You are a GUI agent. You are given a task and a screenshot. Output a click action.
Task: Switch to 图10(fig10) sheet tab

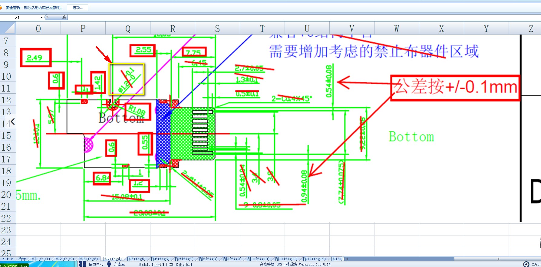point(258,259)
